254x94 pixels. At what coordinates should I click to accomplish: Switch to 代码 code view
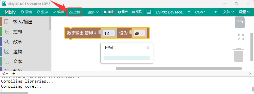click(x=137, y=12)
